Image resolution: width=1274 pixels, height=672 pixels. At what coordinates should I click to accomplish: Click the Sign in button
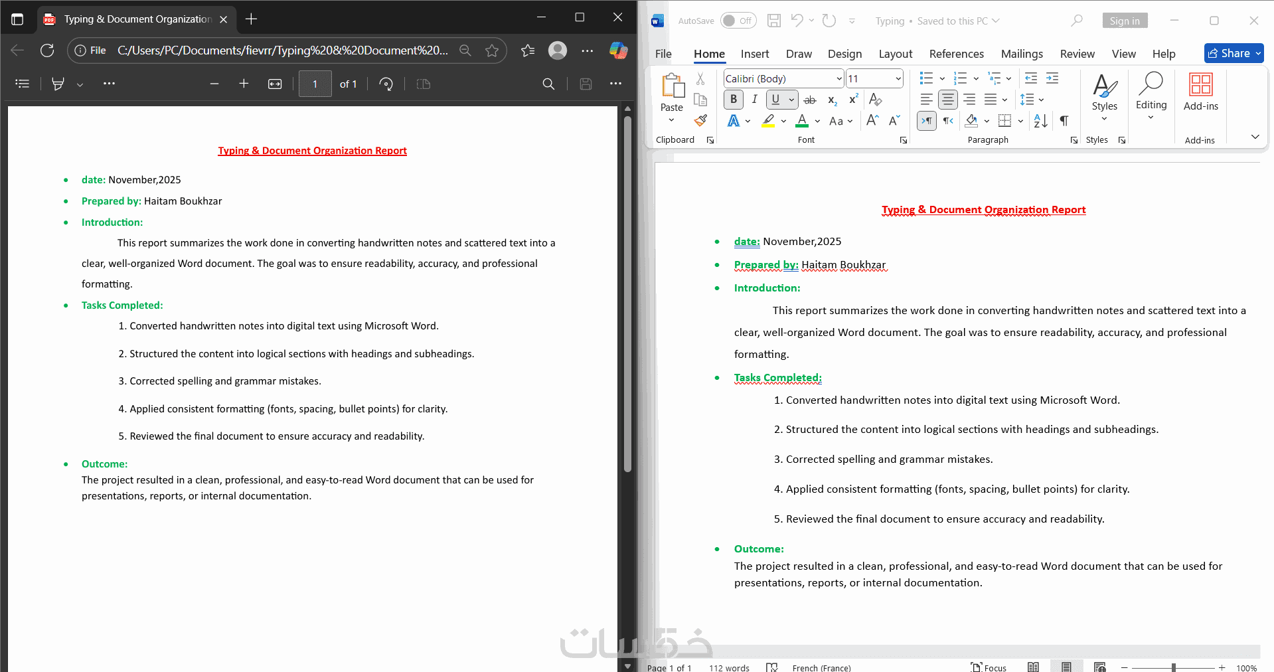coord(1125,21)
